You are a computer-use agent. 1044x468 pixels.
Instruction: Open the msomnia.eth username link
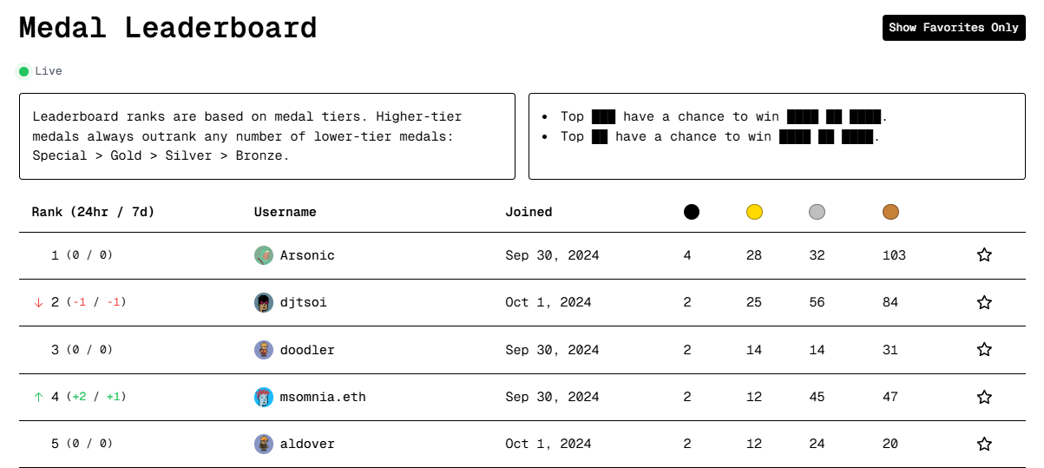[323, 397]
